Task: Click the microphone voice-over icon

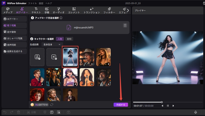Action: [x=196, y=112]
